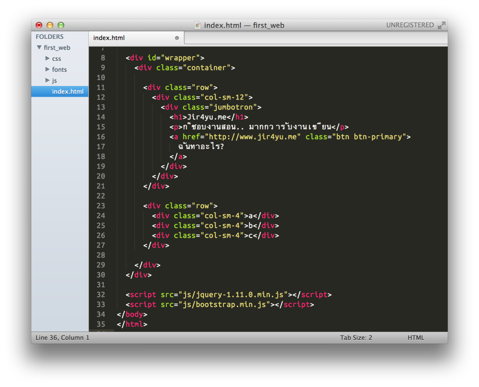Click the document icon in title bar

[x=197, y=25]
